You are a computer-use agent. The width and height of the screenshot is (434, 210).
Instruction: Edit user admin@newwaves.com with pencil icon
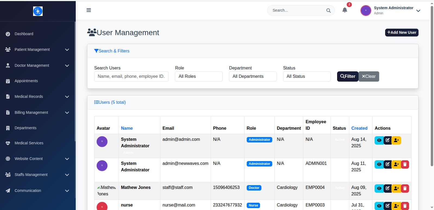coord(388,164)
